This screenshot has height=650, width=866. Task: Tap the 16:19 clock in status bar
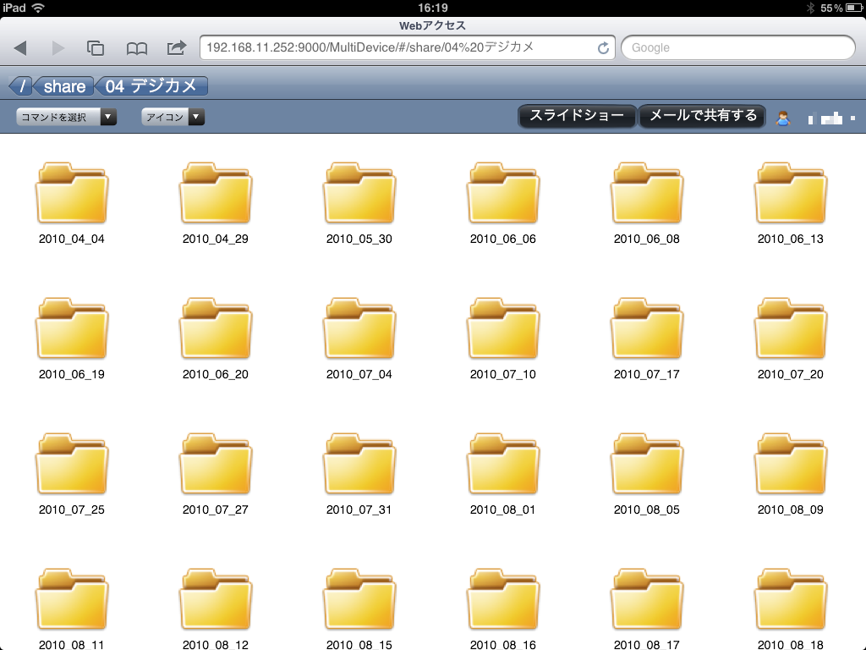[432, 8]
